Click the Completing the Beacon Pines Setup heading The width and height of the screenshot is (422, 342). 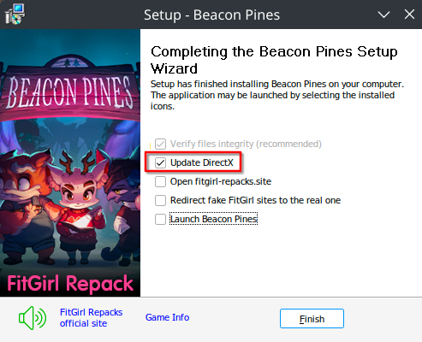pyautogui.click(x=274, y=60)
